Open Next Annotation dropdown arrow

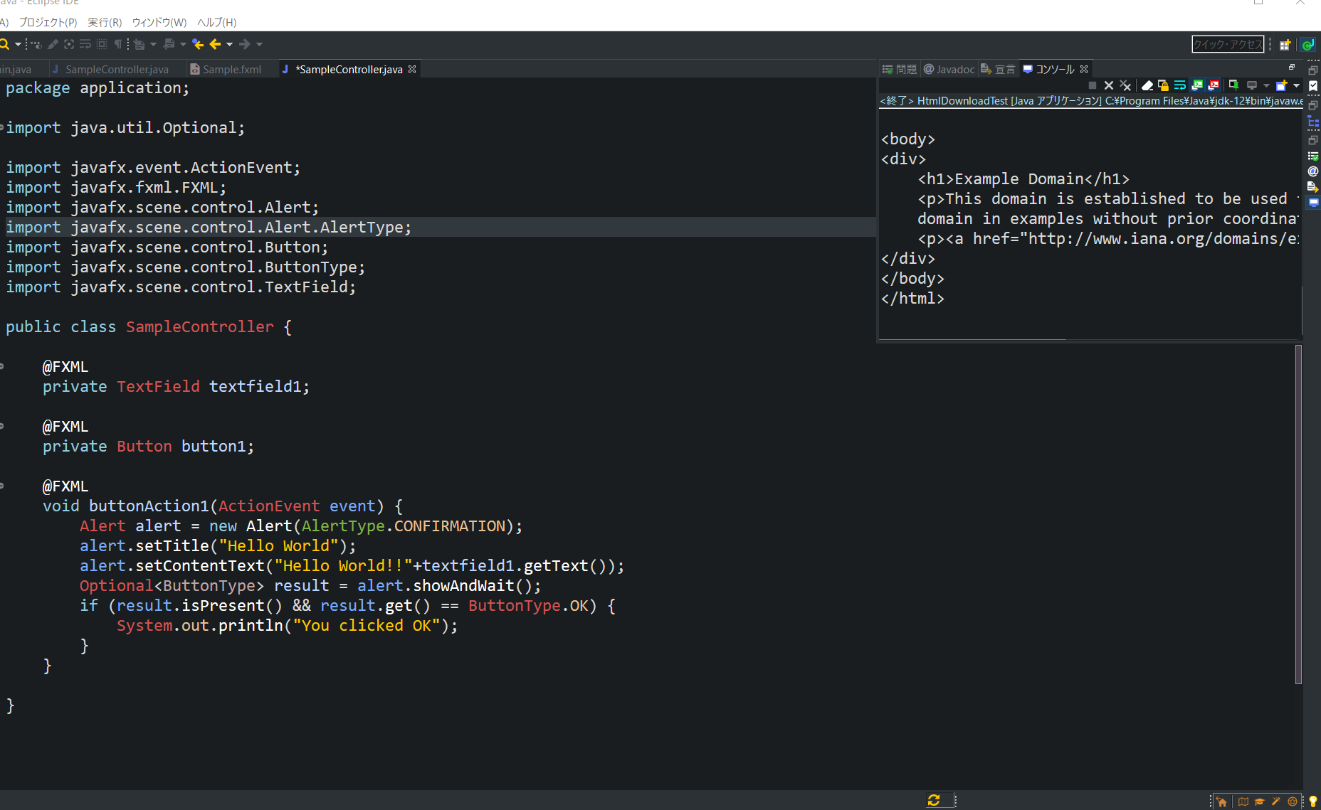point(153,44)
